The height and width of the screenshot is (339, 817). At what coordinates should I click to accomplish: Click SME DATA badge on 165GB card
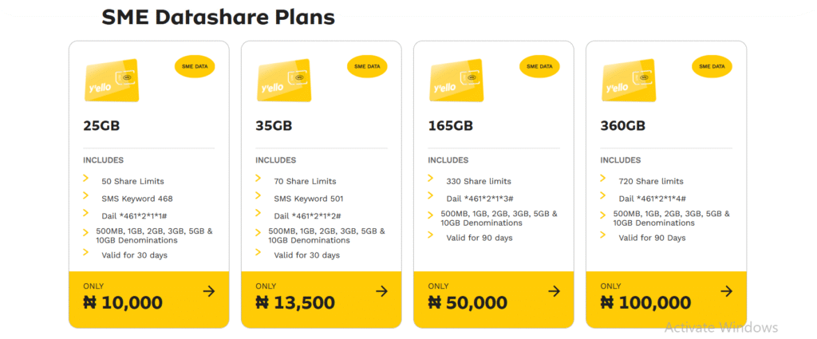coord(539,67)
